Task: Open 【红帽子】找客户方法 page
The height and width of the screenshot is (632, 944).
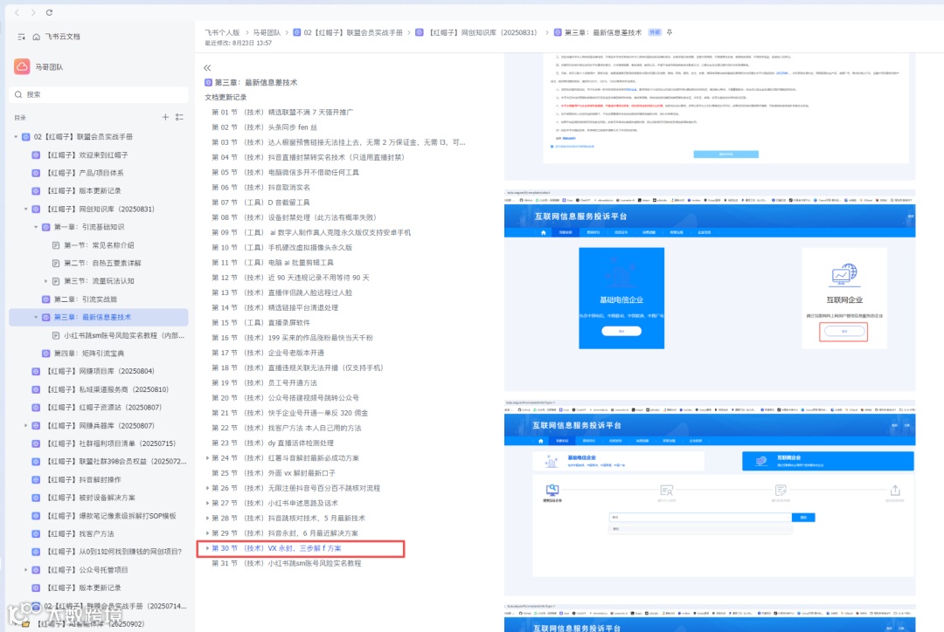Action: (80, 534)
